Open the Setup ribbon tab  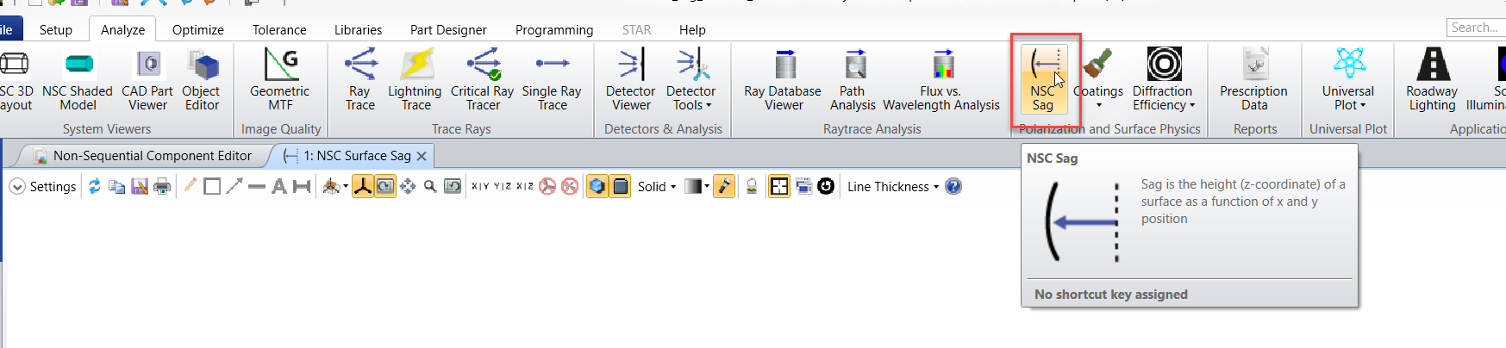56,29
